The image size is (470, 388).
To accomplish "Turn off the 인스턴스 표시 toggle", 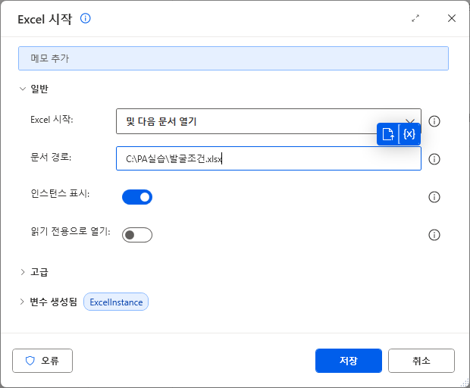I will click(x=137, y=197).
